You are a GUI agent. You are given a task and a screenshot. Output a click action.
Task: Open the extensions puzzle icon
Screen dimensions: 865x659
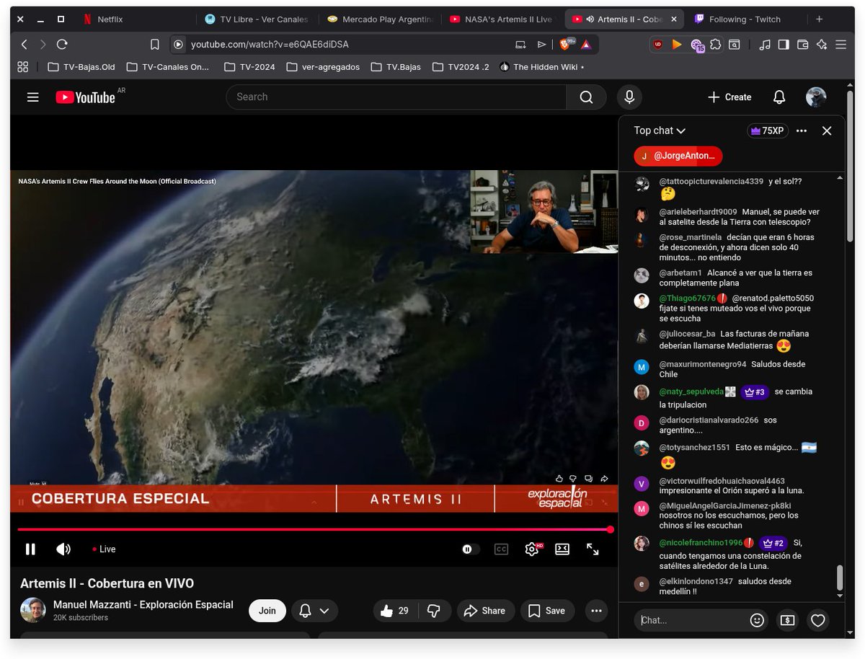pyautogui.click(x=715, y=45)
